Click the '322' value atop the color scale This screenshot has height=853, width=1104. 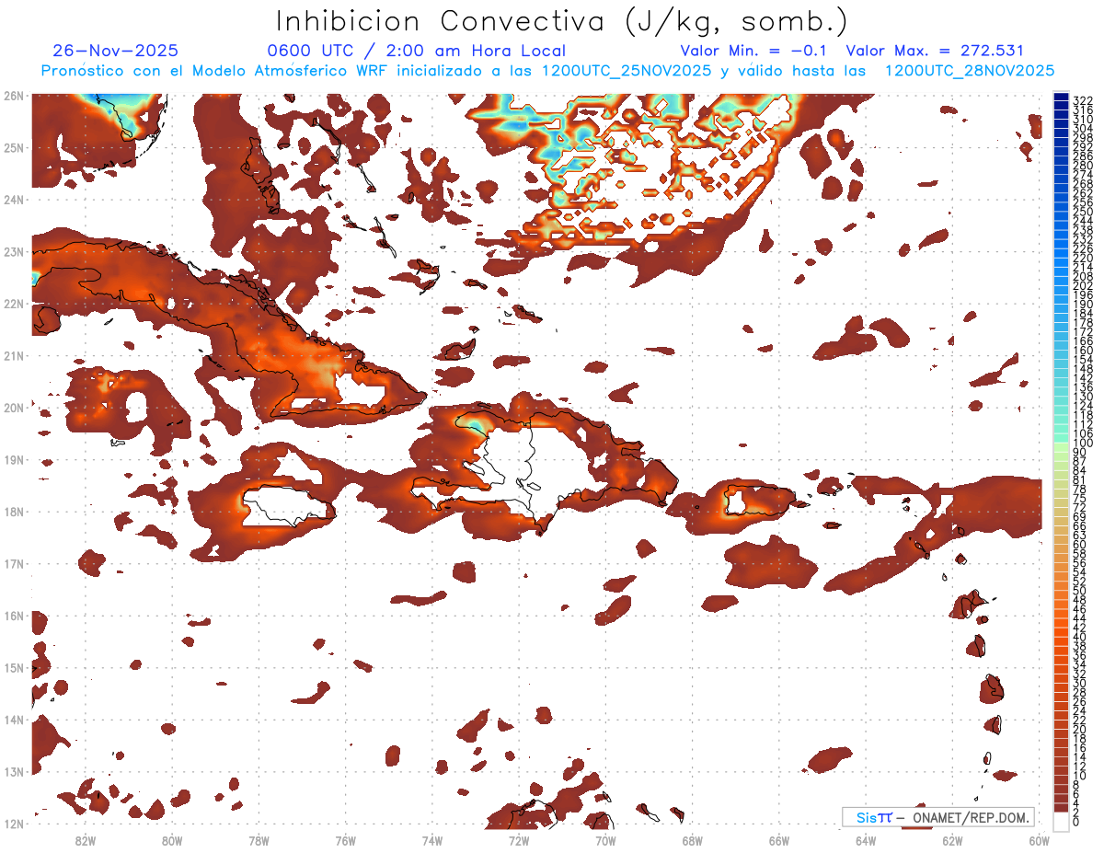[1083, 100]
